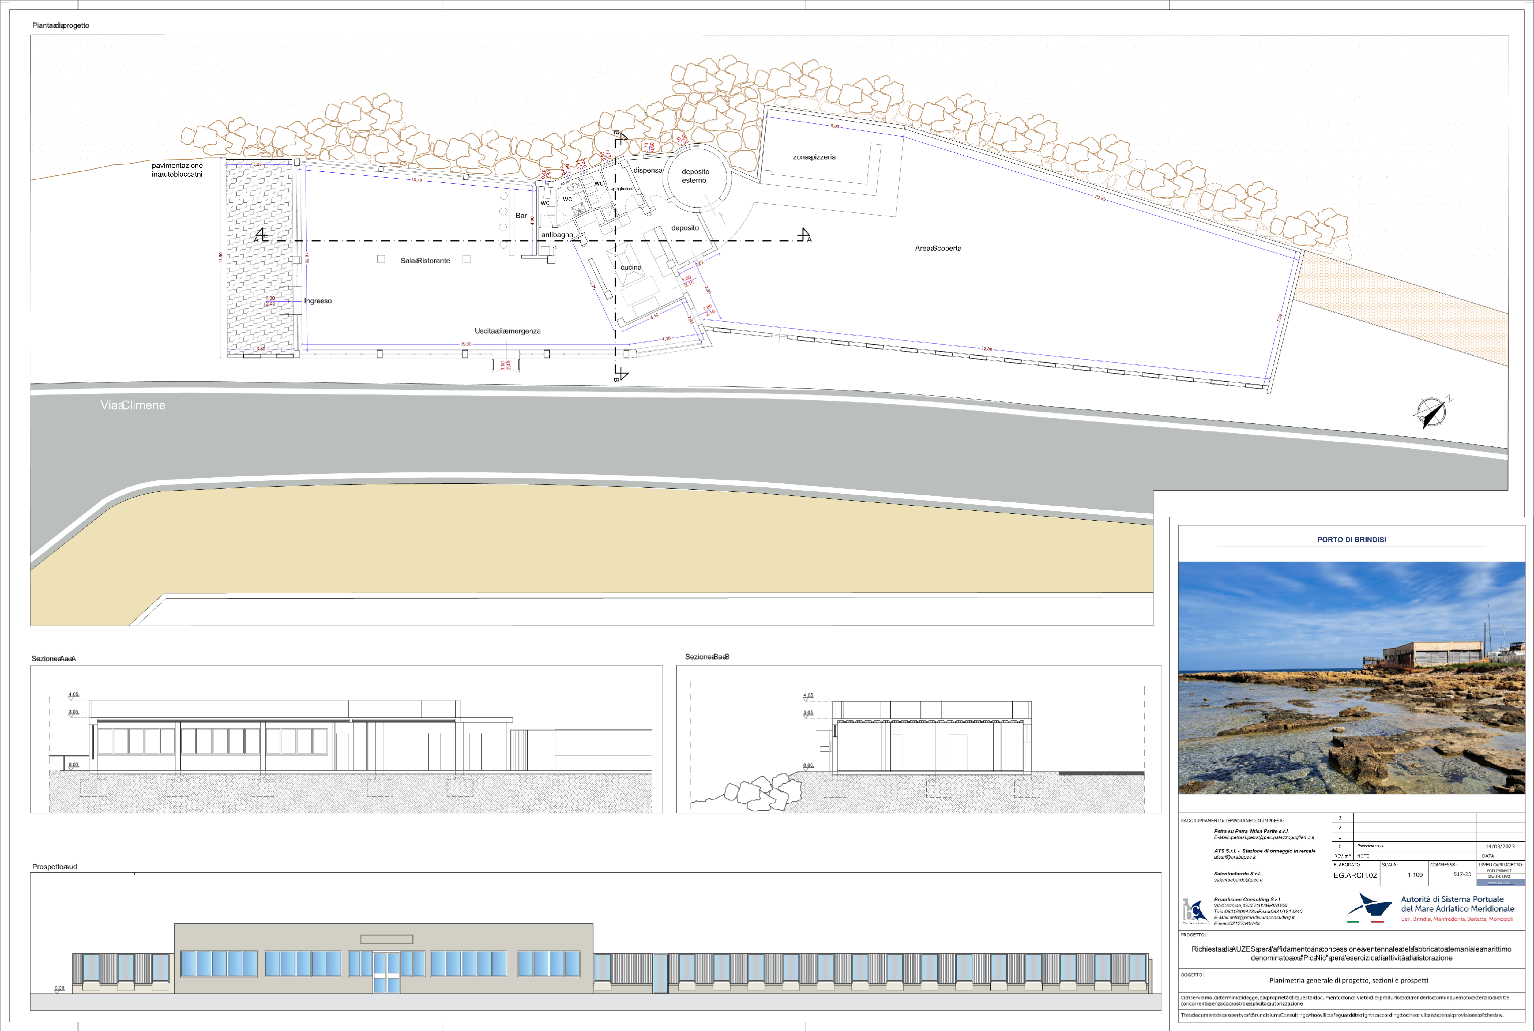Viewport: 1534px width, 1031px height.
Task: Click the revision date '14/03/2023'
Action: point(1501,847)
